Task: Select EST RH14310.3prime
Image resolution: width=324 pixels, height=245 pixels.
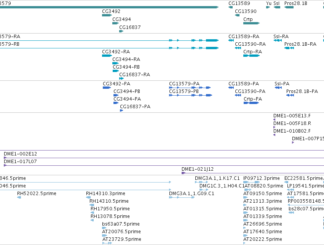Action: tap(88, 197)
